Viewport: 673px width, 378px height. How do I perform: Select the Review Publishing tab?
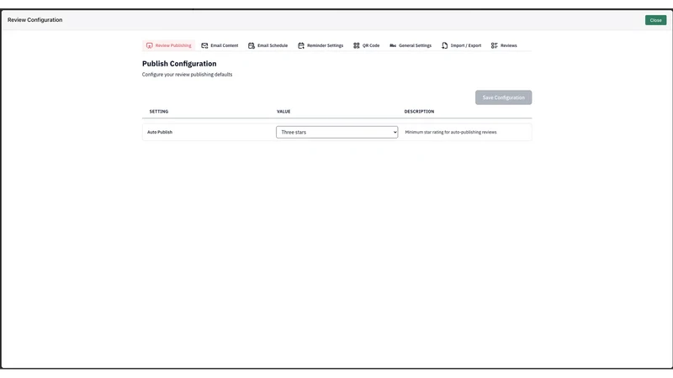169,45
